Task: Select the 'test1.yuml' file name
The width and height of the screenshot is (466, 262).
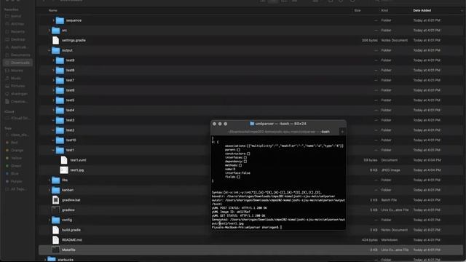Action: tap(78, 160)
